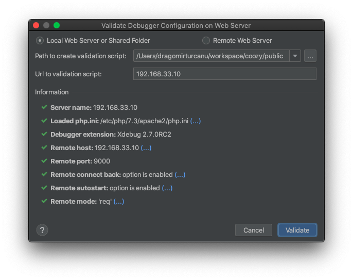This screenshot has height=280, width=353.
Task: Click the green maximize window button
Action: click(57, 25)
